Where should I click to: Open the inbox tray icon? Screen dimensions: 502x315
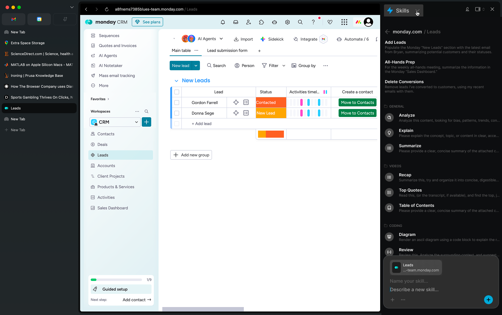click(x=236, y=22)
